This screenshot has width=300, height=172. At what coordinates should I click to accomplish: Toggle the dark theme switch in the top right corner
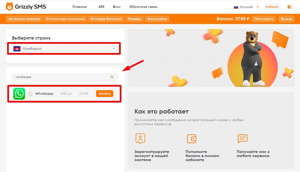point(289,7)
